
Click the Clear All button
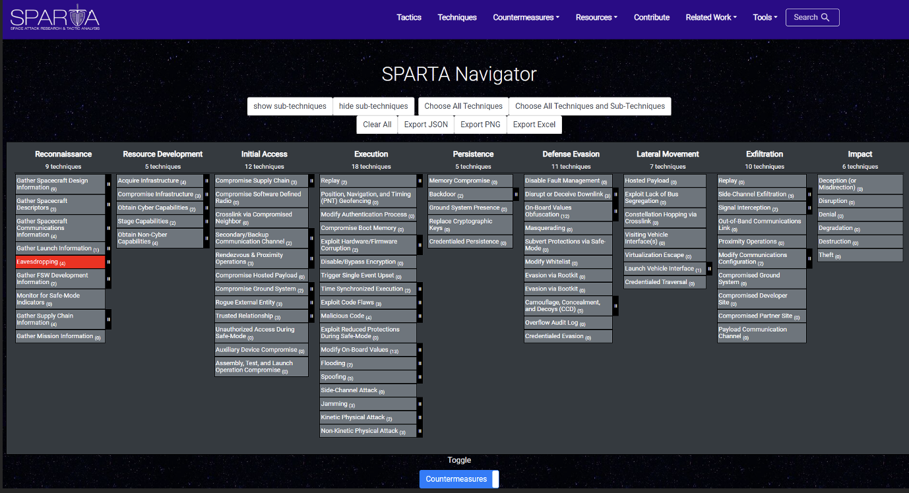[377, 125]
